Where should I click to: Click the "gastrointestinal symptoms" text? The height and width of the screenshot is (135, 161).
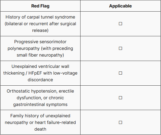(40, 104)
